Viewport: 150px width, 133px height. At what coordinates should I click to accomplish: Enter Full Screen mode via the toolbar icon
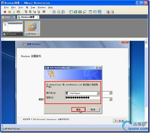coord(80,12)
